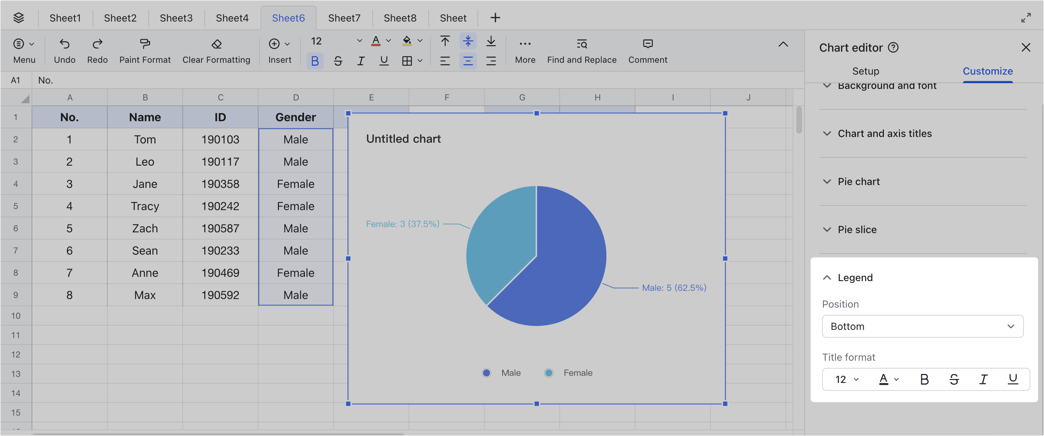Click the Paint Format tool
This screenshot has height=436, width=1044.
[x=145, y=49]
